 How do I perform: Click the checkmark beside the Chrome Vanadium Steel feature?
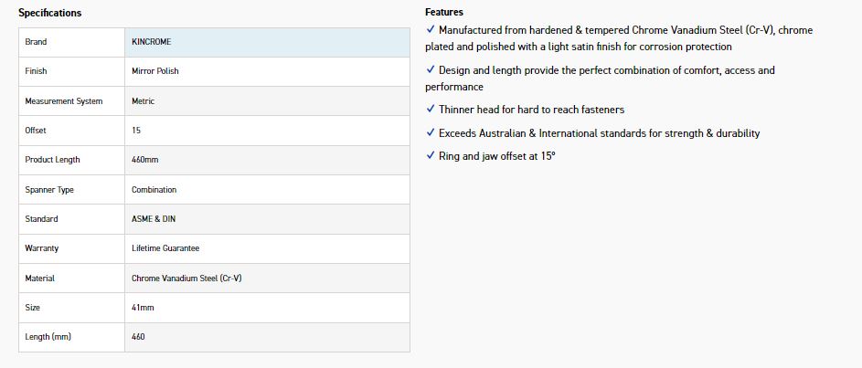(x=431, y=30)
